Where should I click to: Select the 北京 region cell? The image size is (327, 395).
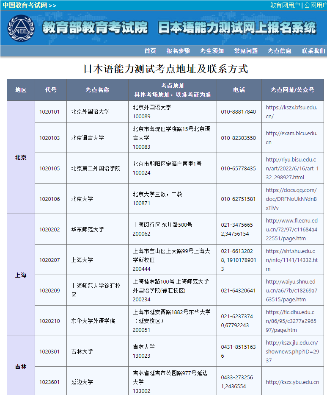tap(21, 157)
